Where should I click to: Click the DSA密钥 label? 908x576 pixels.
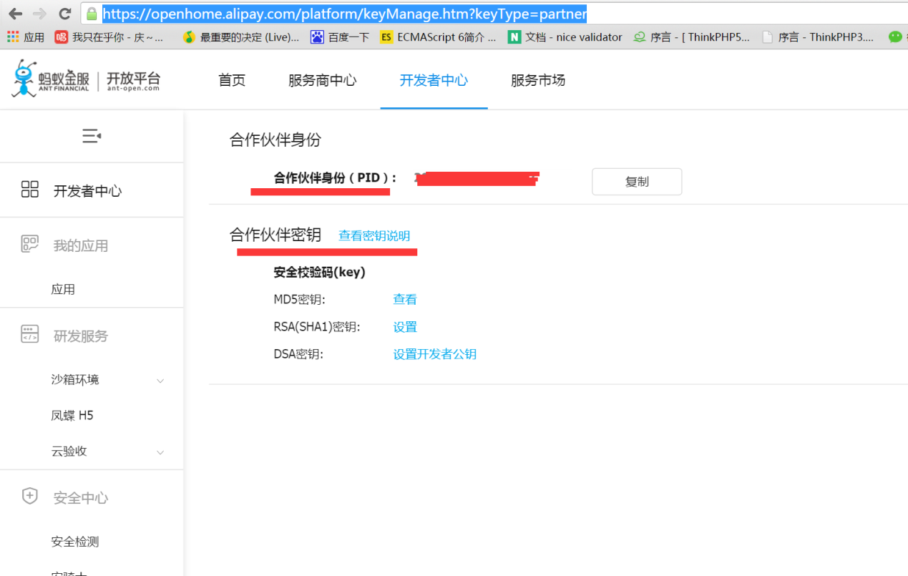click(x=298, y=354)
